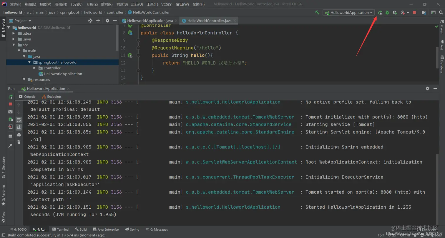The image size is (445, 238).
Task: Print console output with the printer icon
Action: pos(19,135)
